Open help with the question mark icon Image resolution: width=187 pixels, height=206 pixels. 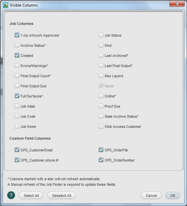click(11, 195)
